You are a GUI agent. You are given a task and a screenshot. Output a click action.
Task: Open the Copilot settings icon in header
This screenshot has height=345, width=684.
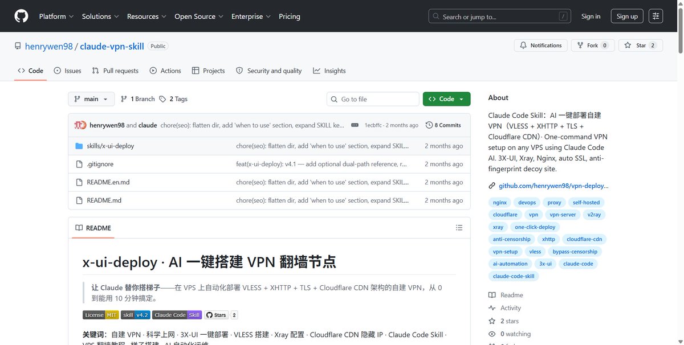(x=656, y=17)
